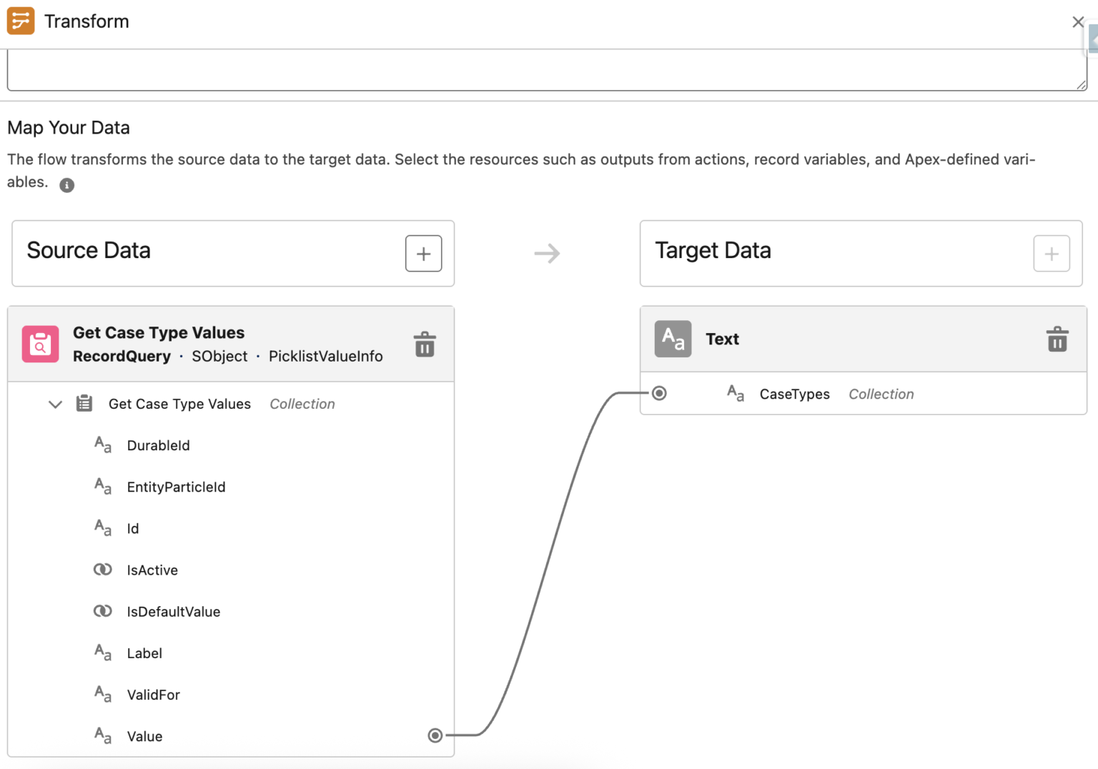Close the Transform configuration panel
1098x769 pixels.
click(x=1078, y=21)
